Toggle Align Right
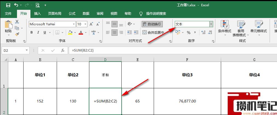 point(121,32)
